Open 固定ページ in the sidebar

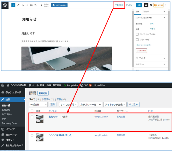[x=13, y=135]
